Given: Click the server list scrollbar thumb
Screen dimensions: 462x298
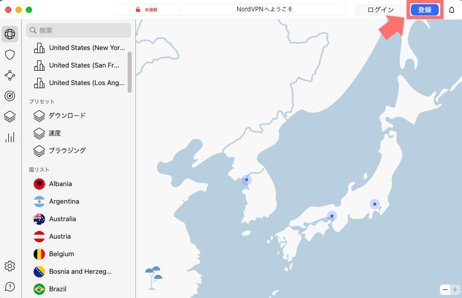Looking at the screenshot, I should [x=130, y=72].
